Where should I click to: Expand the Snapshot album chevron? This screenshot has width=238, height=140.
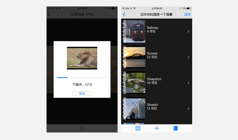pyautogui.click(x=188, y=83)
